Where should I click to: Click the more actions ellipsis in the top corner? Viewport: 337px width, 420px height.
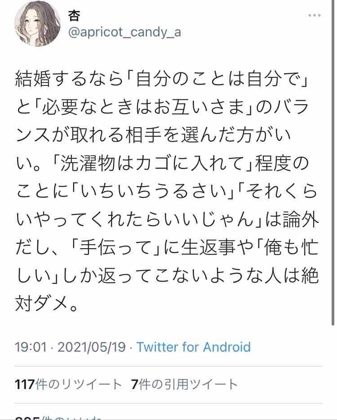314,15
